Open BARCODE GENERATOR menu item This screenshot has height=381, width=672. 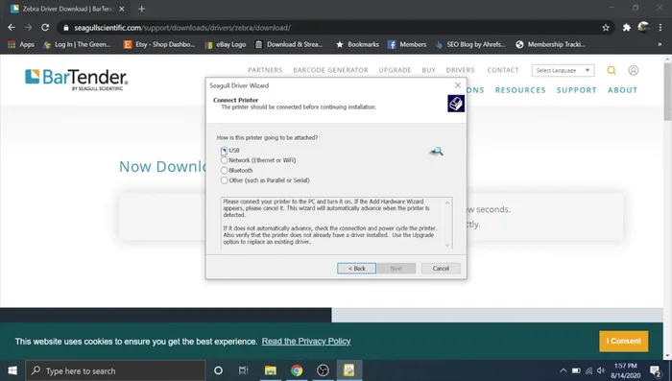pyautogui.click(x=330, y=70)
